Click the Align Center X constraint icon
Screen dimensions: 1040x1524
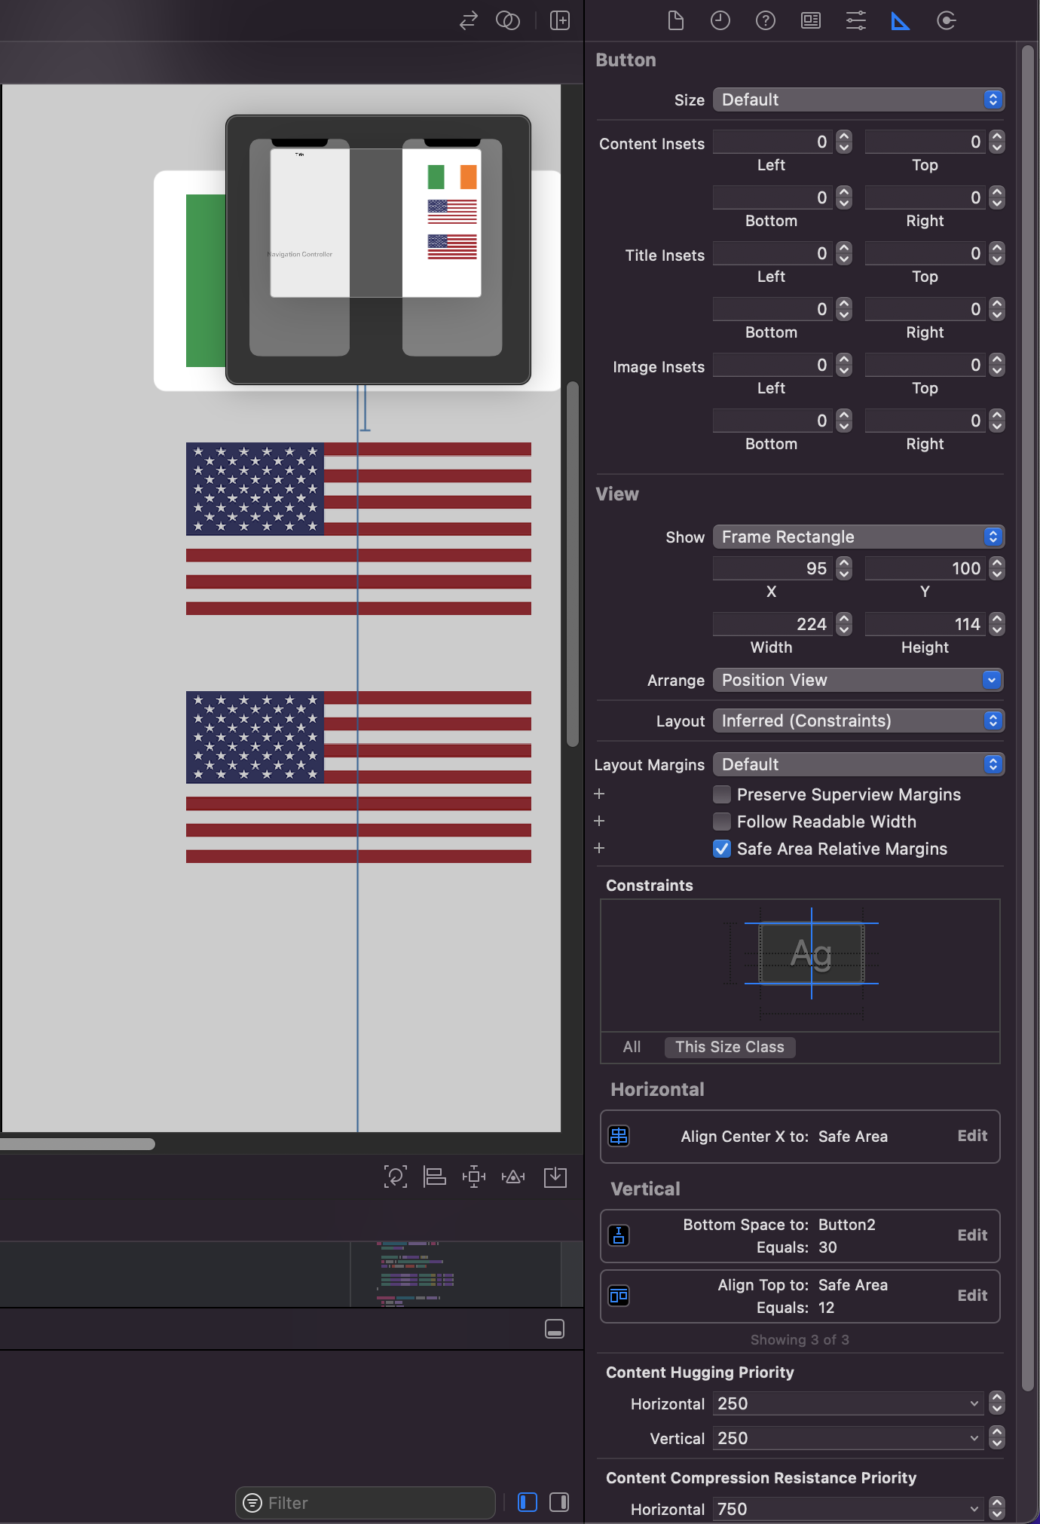(x=619, y=1136)
